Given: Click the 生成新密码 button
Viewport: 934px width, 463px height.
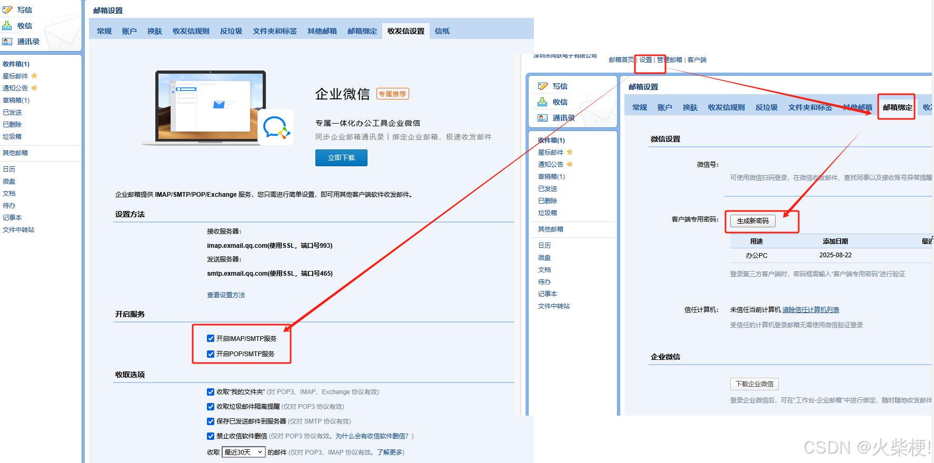Looking at the screenshot, I should tap(753, 221).
